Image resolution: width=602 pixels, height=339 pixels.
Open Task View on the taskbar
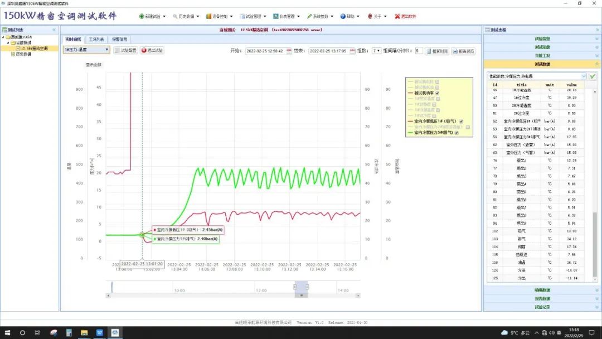click(38, 333)
